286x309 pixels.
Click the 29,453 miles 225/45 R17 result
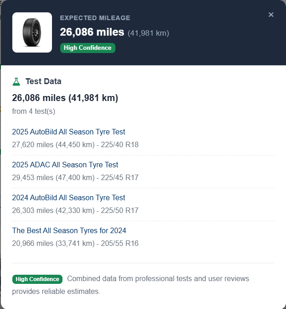coord(75,177)
